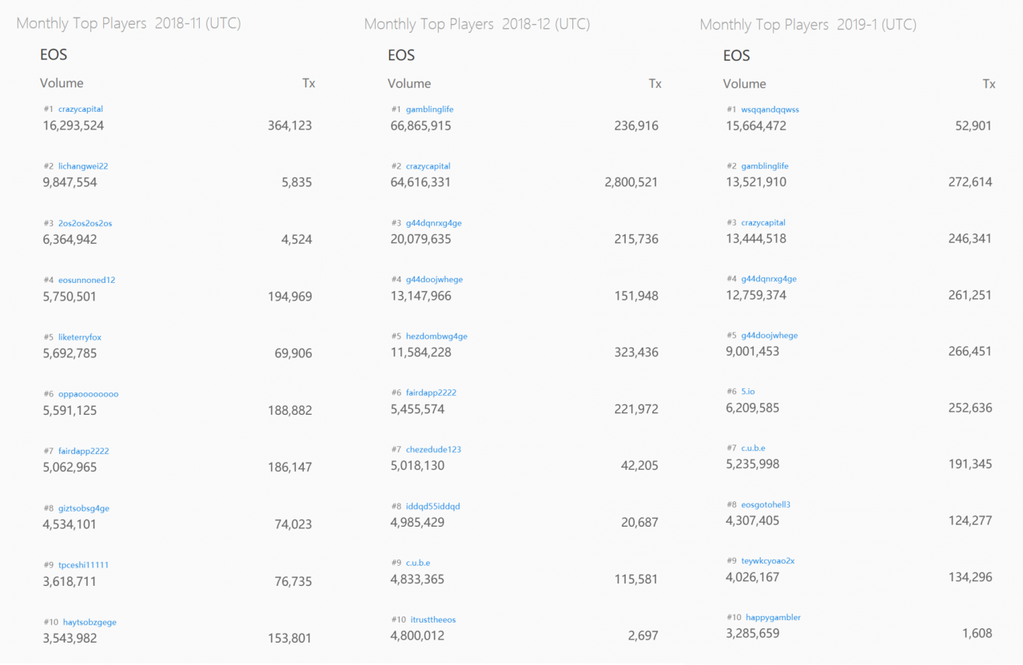Screen dimensions: 1023x665
Task: Open crazycapital in the 2018-12 list
Action: 428,166
